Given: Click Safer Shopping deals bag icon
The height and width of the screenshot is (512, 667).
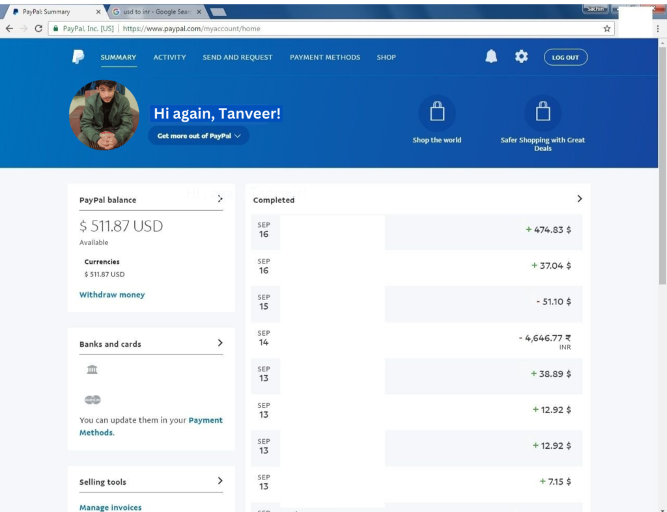Looking at the screenshot, I should click(543, 114).
